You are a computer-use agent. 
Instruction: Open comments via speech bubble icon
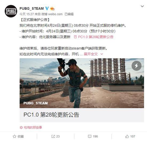[x=90, y=136]
